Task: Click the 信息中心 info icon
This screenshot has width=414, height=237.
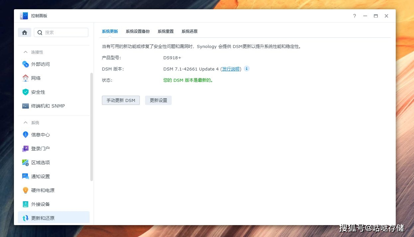Action: tap(26, 135)
